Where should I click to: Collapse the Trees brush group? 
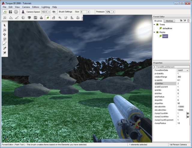coord(154,25)
